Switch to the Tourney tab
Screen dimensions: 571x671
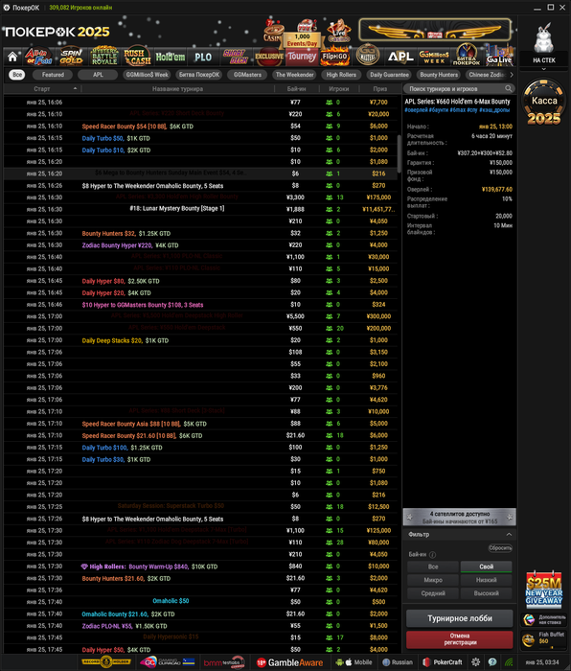(x=302, y=57)
